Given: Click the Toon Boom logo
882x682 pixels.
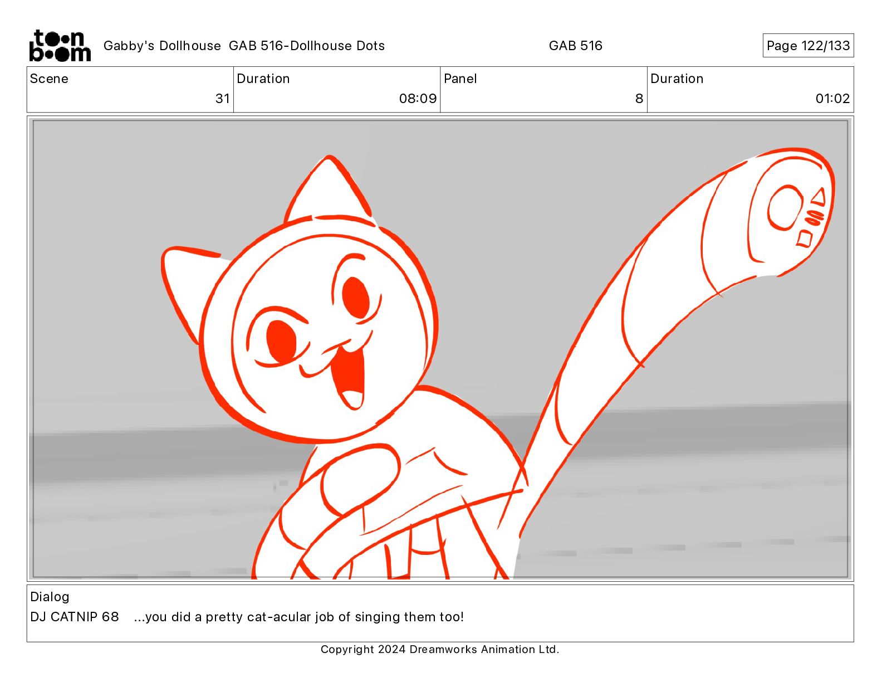Looking at the screenshot, I should coord(60,46).
